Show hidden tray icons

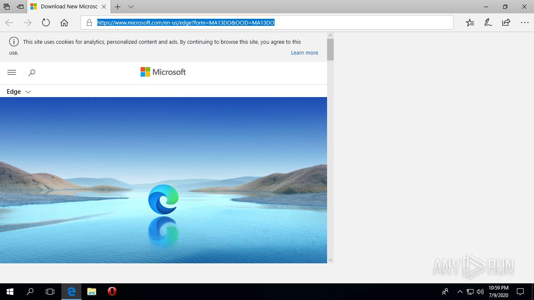(460, 292)
